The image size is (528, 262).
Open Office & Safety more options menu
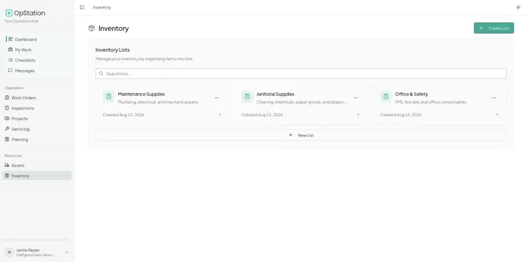494,98
